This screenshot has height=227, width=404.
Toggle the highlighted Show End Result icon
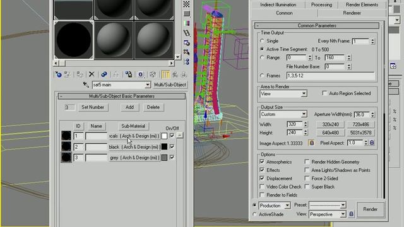165,74
